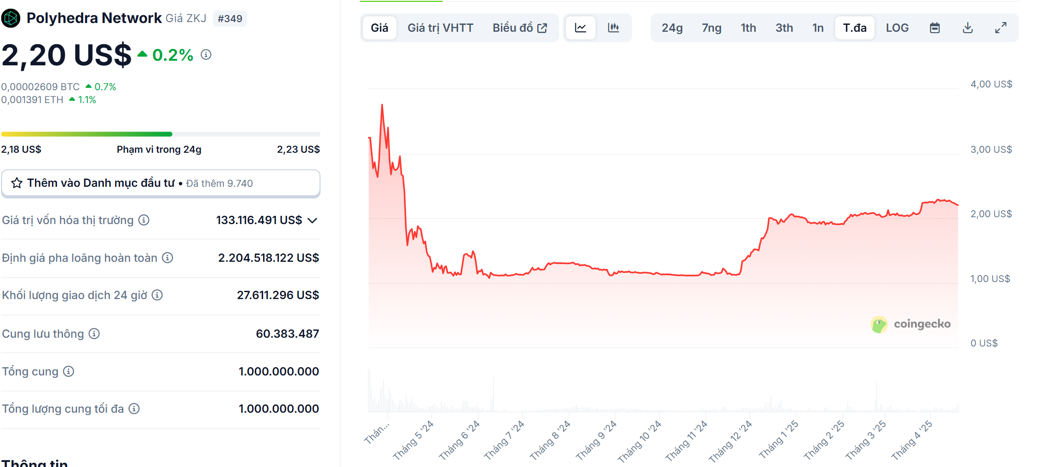Viewport: 1040px width, 467px height.
Task: Click the 0,001391 ETH value
Action: pyautogui.click(x=32, y=99)
